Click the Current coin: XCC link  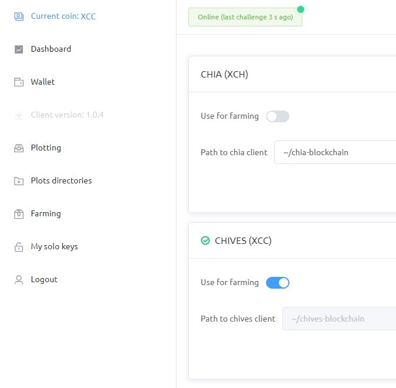pyautogui.click(x=63, y=16)
